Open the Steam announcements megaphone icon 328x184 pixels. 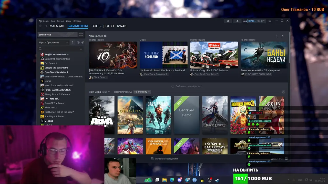(228, 21)
